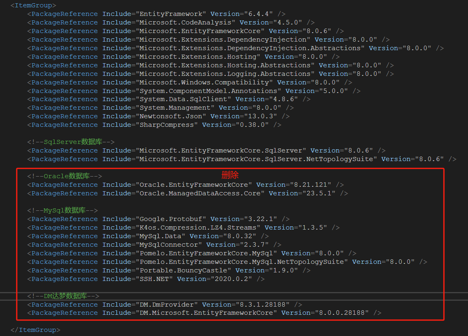Viewport: 468px width, 336px height.
Task: Click the Version value "8.0.32"
Action: pos(240,237)
